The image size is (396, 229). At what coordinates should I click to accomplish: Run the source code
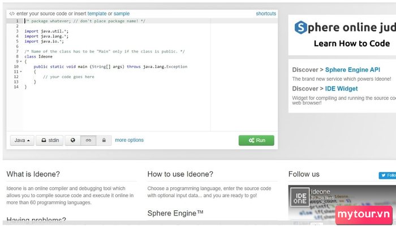pos(256,140)
